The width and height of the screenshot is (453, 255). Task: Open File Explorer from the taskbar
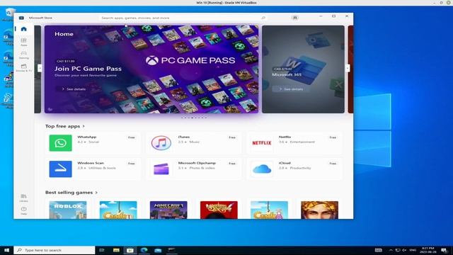coord(116,250)
